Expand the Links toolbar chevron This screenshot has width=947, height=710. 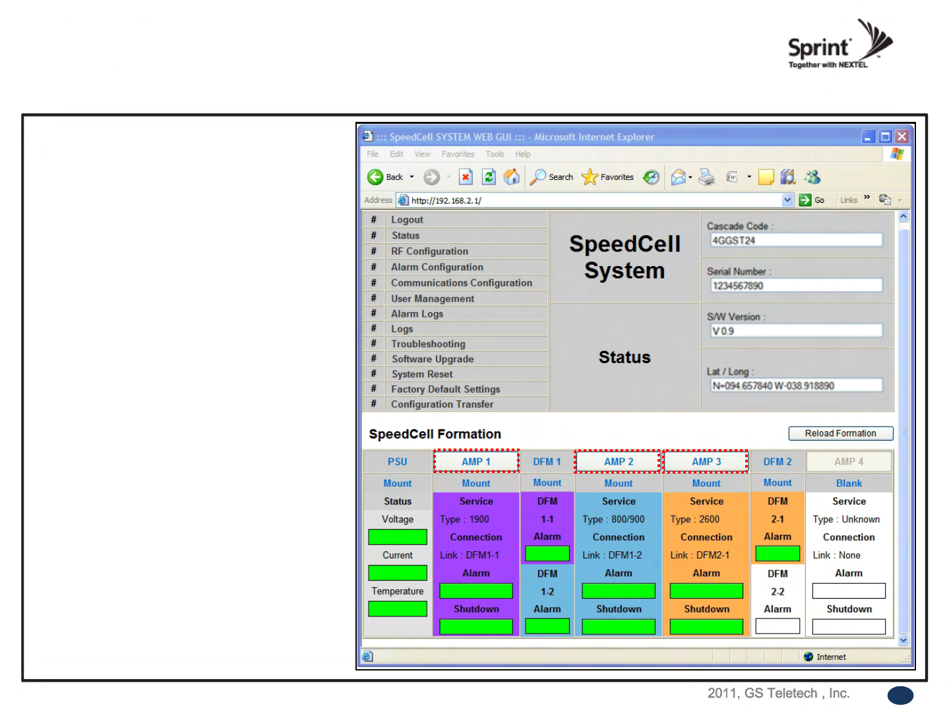867,198
